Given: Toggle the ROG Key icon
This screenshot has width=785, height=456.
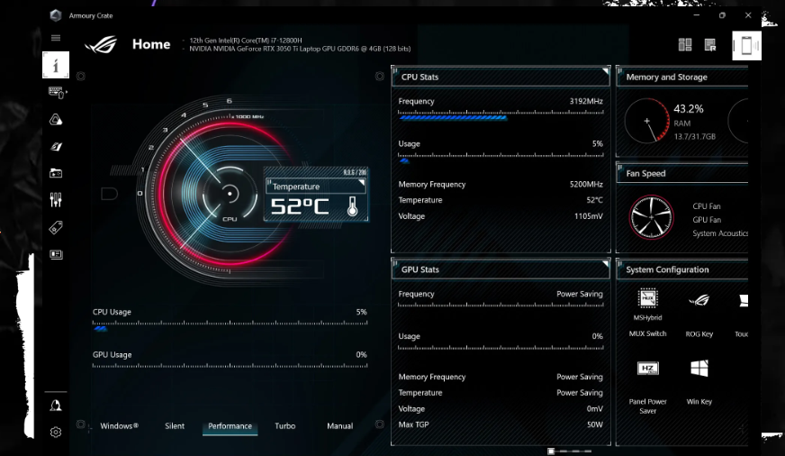Looking at the screenshot, I should 699,300.
